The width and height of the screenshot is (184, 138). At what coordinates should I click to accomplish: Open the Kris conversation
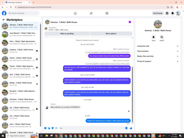point(20,76)
